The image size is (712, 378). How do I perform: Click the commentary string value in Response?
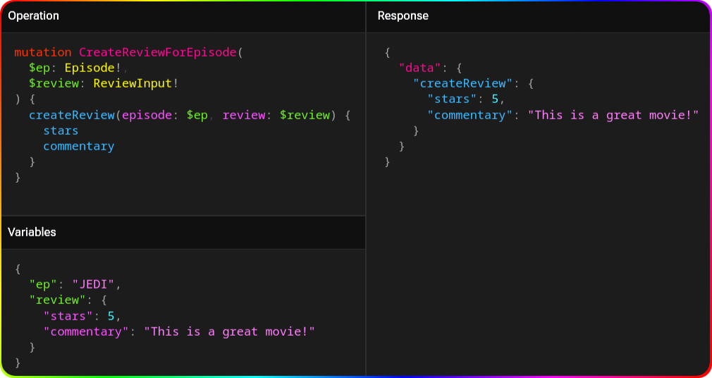pos(613,115)
